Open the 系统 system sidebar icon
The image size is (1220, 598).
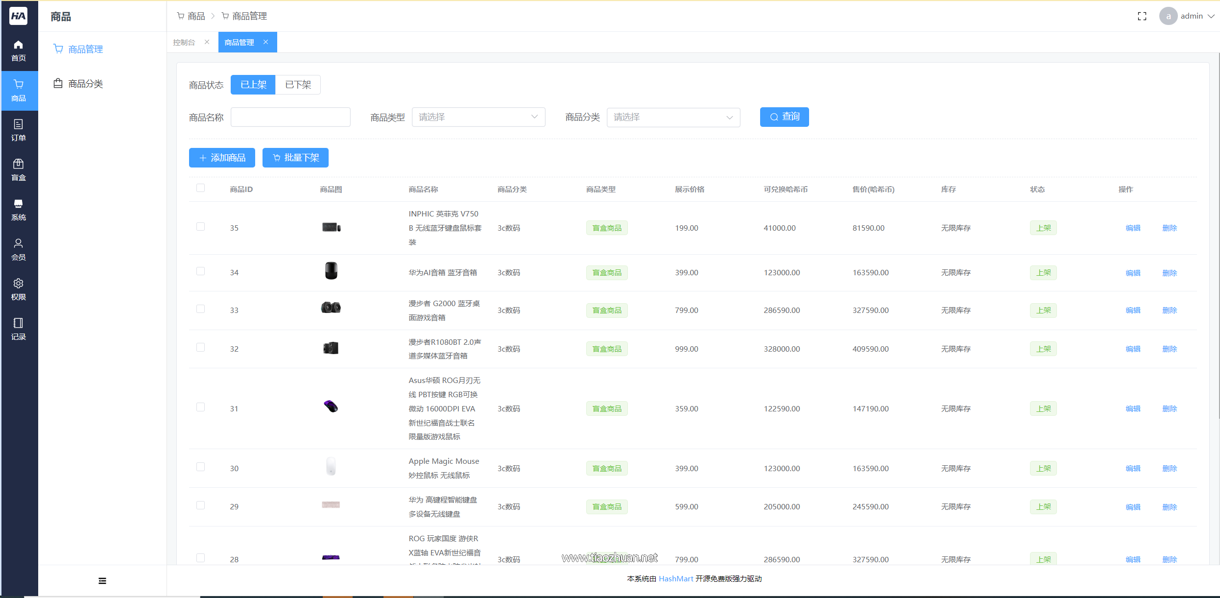(19, 210)
